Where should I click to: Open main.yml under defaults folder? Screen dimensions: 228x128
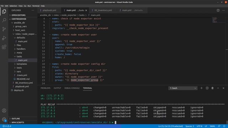click(22, 41)
